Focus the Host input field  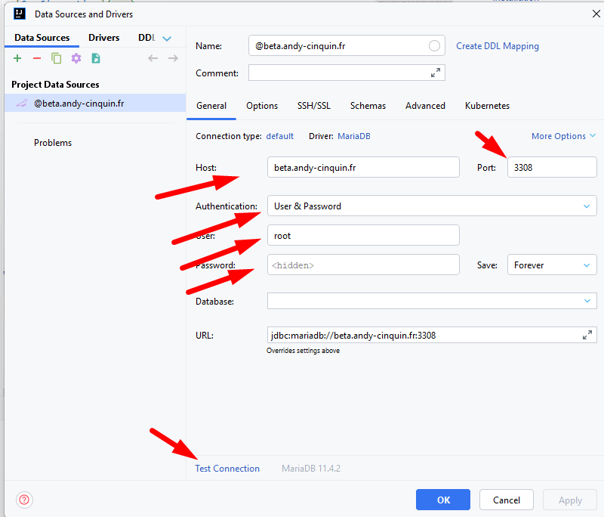pos(363,167)
